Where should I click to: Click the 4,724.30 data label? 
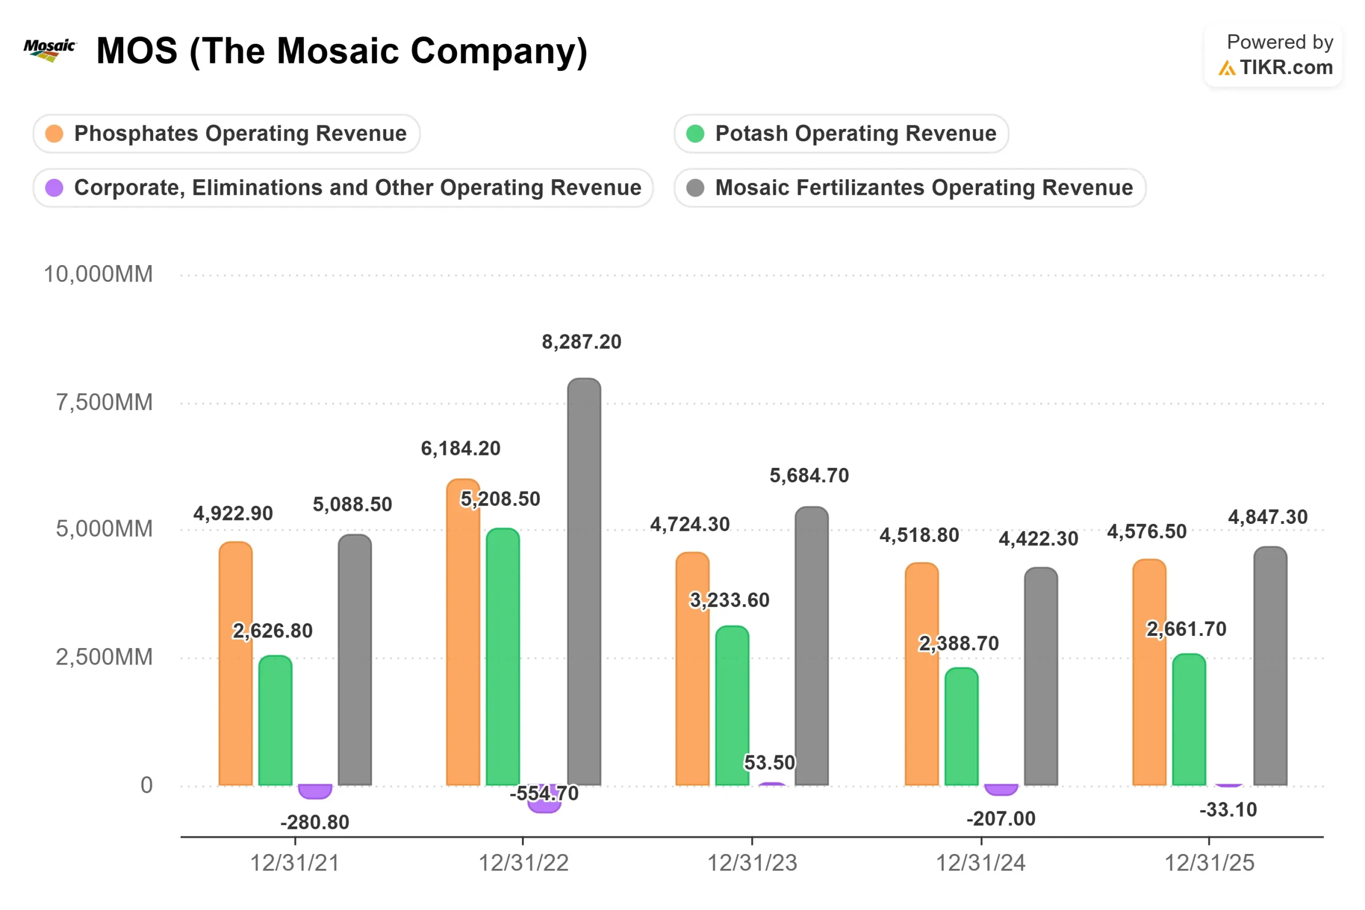coord(690,524)
